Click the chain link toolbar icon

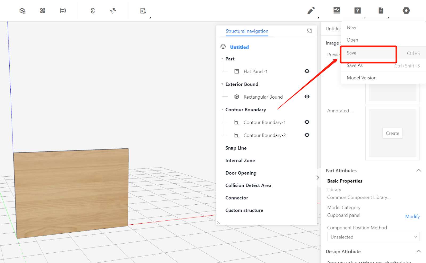93,11
